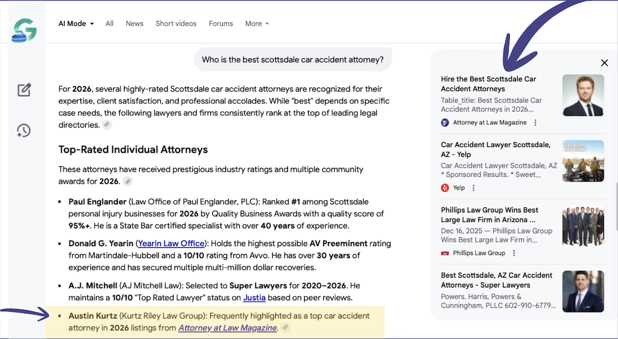Expand the AI Mode dropdown

click(76, 24)
